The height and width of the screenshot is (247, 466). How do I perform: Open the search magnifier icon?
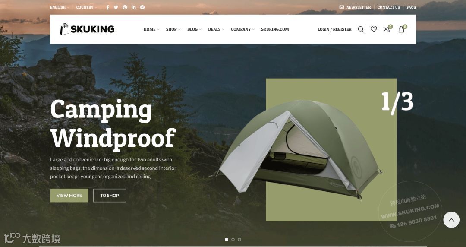pos(361,29)
